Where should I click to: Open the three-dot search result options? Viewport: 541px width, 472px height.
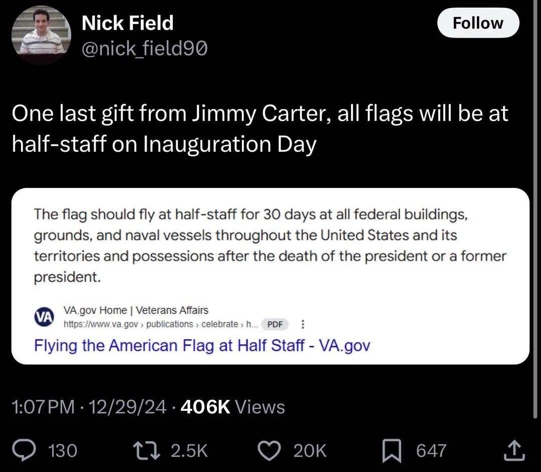coord(303,324)
